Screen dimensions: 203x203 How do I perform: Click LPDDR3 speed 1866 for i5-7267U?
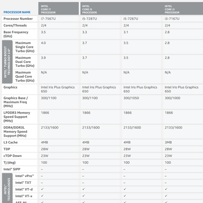[x=127, y=112]
